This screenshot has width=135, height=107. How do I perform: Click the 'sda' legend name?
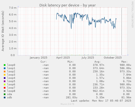[10, 94]
